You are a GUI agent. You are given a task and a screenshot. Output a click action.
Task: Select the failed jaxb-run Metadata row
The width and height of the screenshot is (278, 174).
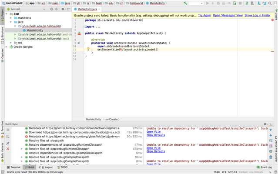[x=77, y=137]
